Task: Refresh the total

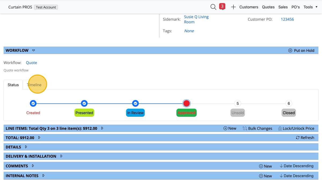Action: 305,138
